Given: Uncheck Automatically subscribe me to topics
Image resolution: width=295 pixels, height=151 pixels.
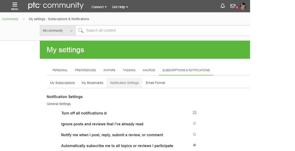Looking at the screenshot, I should (195, 145).
